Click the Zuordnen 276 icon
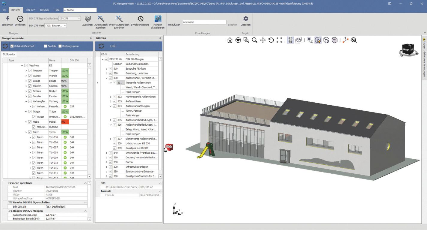The image size is (427, 240). click(x=87, y=19)
